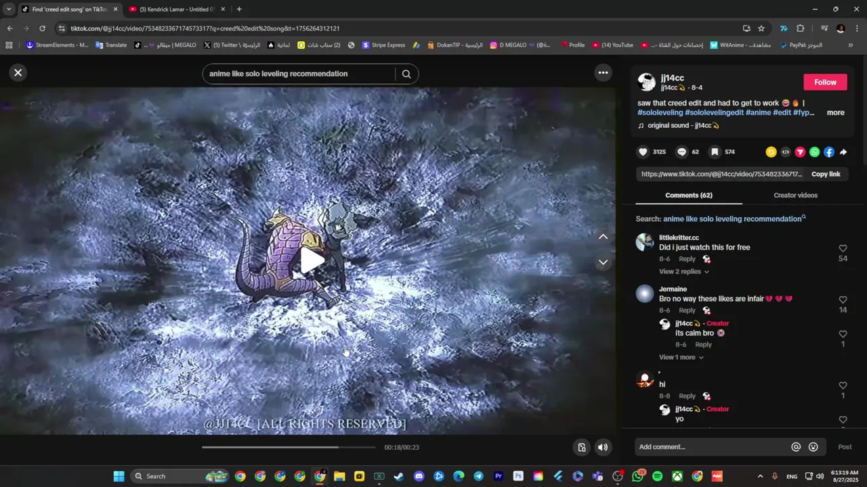The height and width of the screenshot is (487, 867).
Task: Open the three-dots more options menu
Action: click(x=603, y=73)
